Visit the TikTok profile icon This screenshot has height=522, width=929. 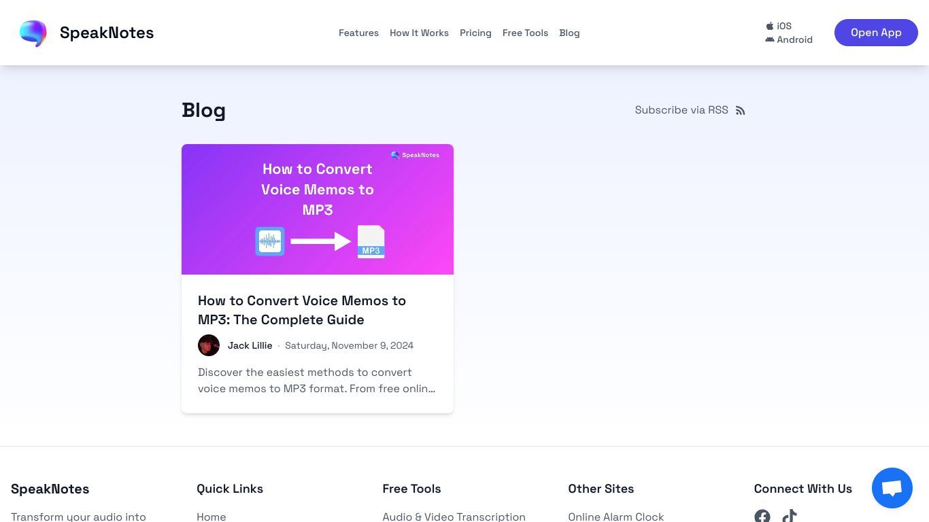pyautogui.click(x=790, y=517)
